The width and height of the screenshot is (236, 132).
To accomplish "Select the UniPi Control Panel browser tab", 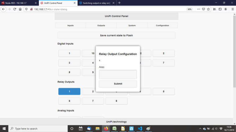I will tap(53, 3).
